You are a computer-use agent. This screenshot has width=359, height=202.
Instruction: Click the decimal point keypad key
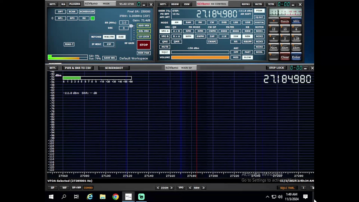(274, 21)
